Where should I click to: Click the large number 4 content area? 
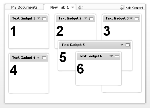[x=14, y=70]
